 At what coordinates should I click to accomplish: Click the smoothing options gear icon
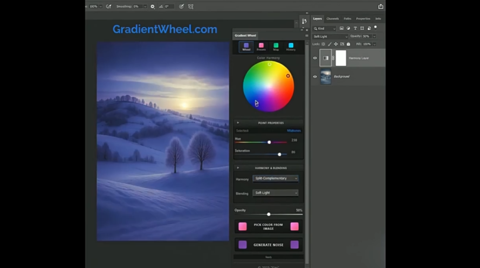[x=153, y=6]
